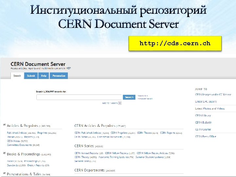Toggle the Articles & Preprints checkbox
This screenshot has height=177, width=236.
tap(4, 125)
